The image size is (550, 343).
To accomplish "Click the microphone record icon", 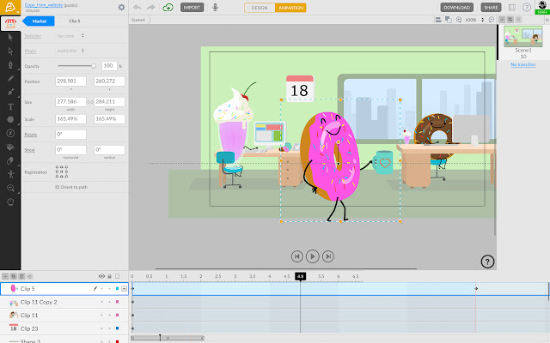I will point(215,8).
